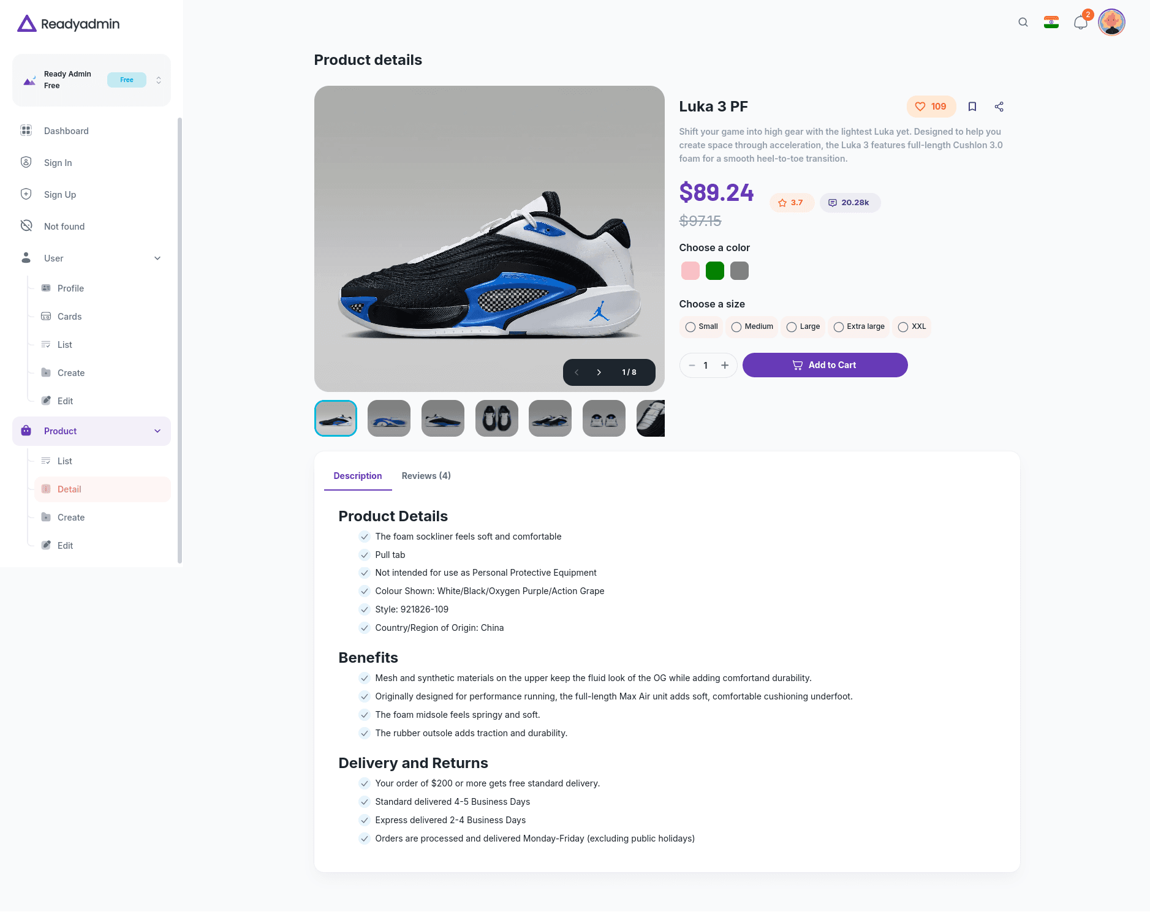This screenshot has width=1150, height=912.
Task: Select the XXL size option
Action: (904, 327)
